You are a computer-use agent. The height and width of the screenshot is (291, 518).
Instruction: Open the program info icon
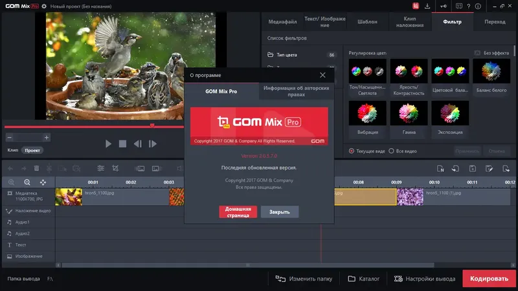[478, 6]
